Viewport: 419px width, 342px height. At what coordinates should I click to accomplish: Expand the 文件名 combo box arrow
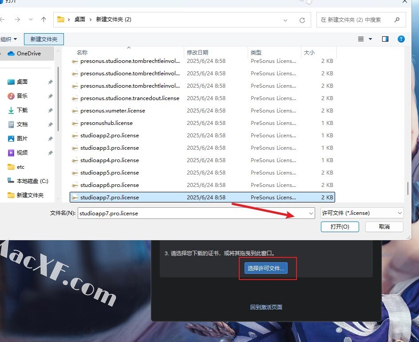[x=311, y=213]
